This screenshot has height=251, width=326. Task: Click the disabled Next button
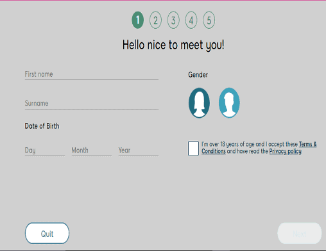click(300, 233)
